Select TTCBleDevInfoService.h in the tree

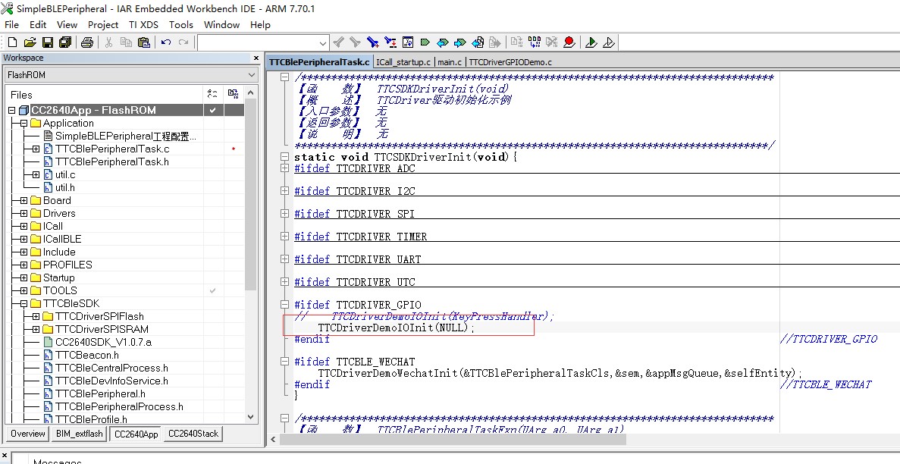(x=111, y=381)
